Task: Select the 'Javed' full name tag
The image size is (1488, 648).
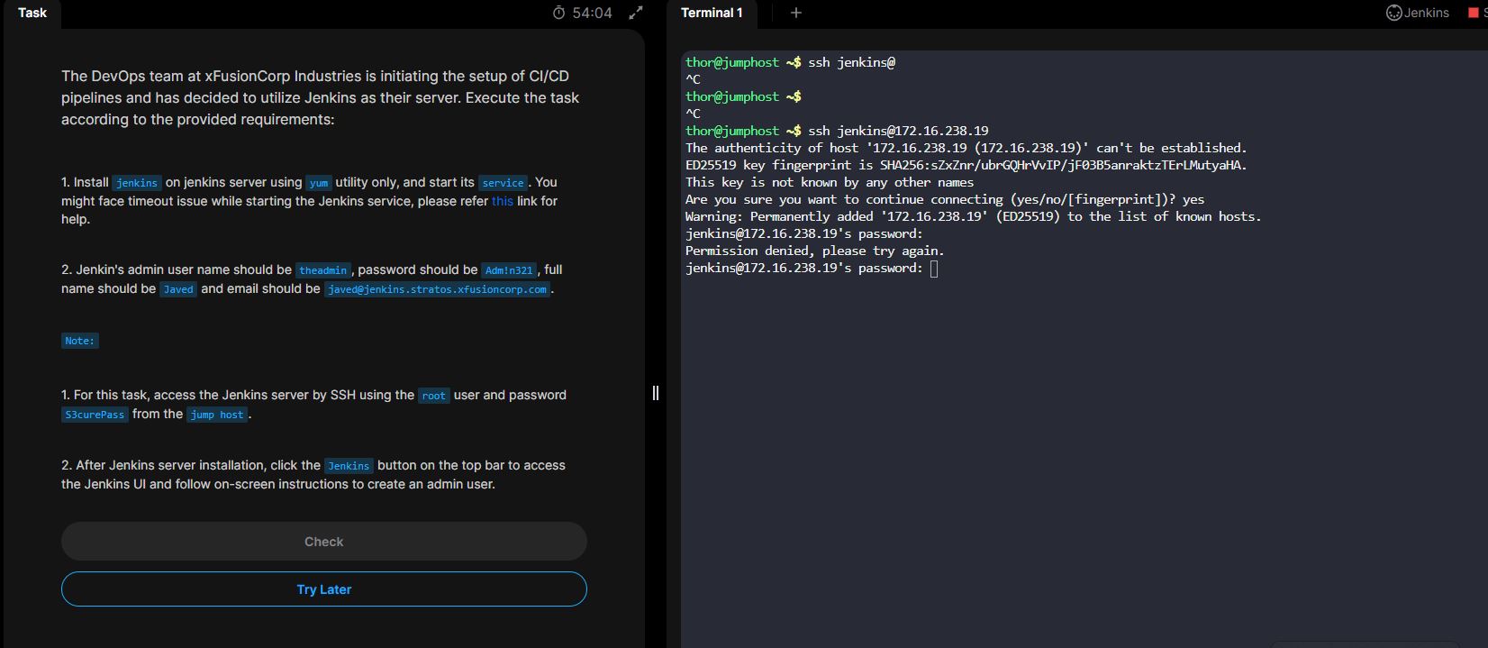Action: pos(178,288)
